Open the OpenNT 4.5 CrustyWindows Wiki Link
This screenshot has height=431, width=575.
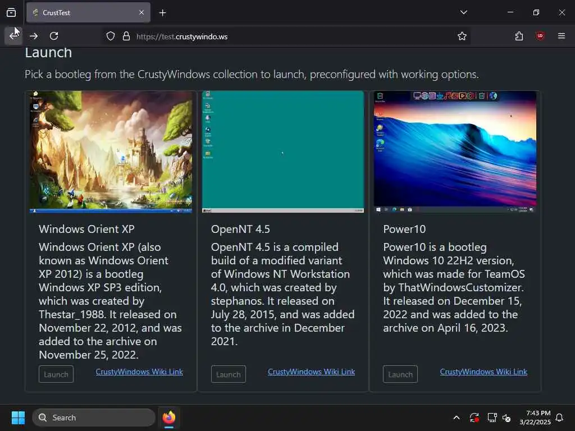311,372
